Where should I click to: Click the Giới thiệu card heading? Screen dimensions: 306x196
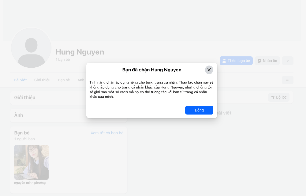(x=25, y=97)
